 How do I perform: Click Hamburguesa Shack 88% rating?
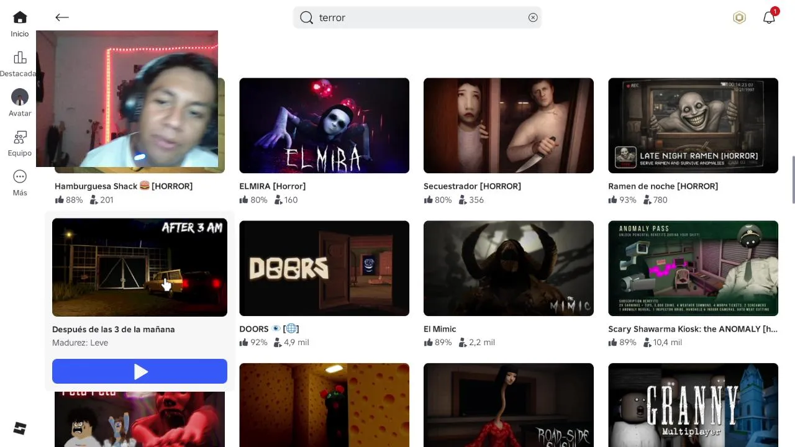tap(69, 200)
